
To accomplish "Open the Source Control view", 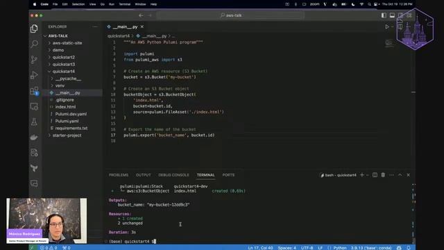I will click(x=34, y=60).
